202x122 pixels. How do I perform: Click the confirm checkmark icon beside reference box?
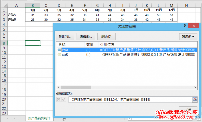[64, 99]
